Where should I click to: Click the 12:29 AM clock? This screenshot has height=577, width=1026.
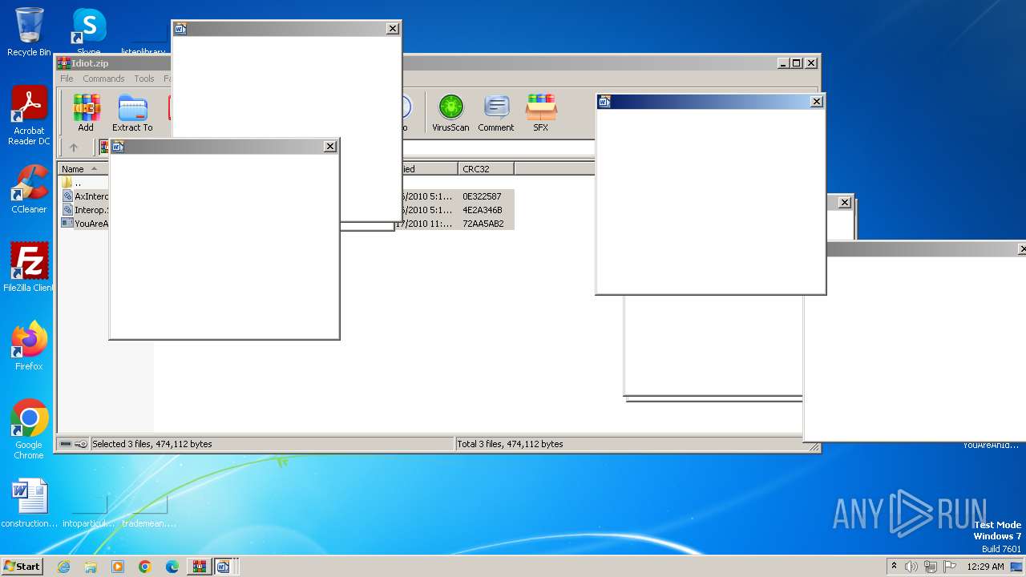click(985, 567)
